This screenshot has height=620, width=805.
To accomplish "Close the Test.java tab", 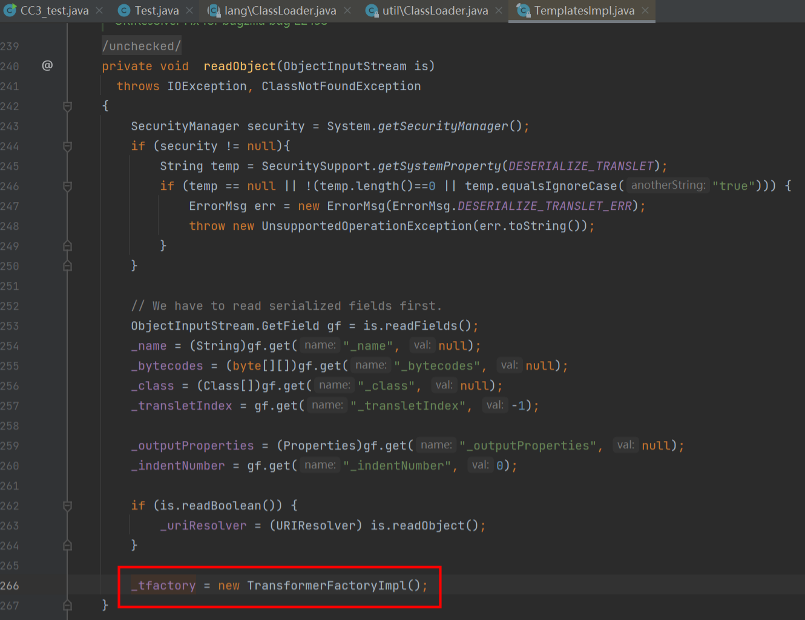I will tap(189, 10).
